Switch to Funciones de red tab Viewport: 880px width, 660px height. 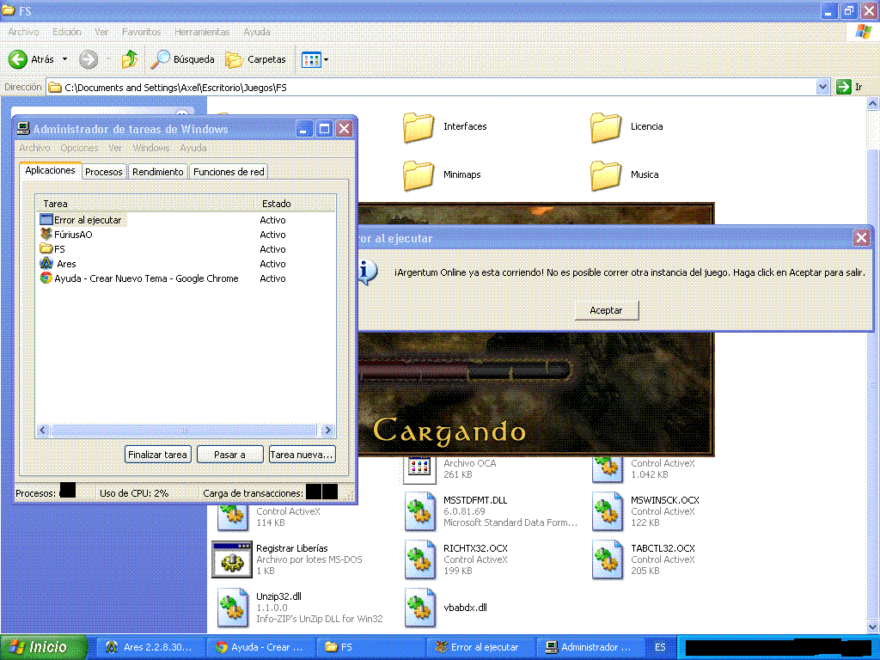pyautogui.click(x=229, y=172)
